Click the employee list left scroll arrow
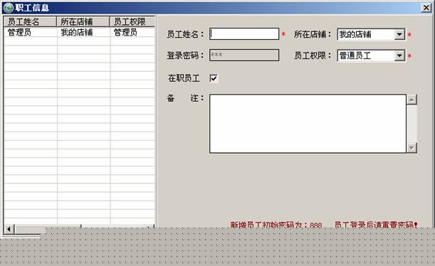435x266 pixels. (9, 229)
